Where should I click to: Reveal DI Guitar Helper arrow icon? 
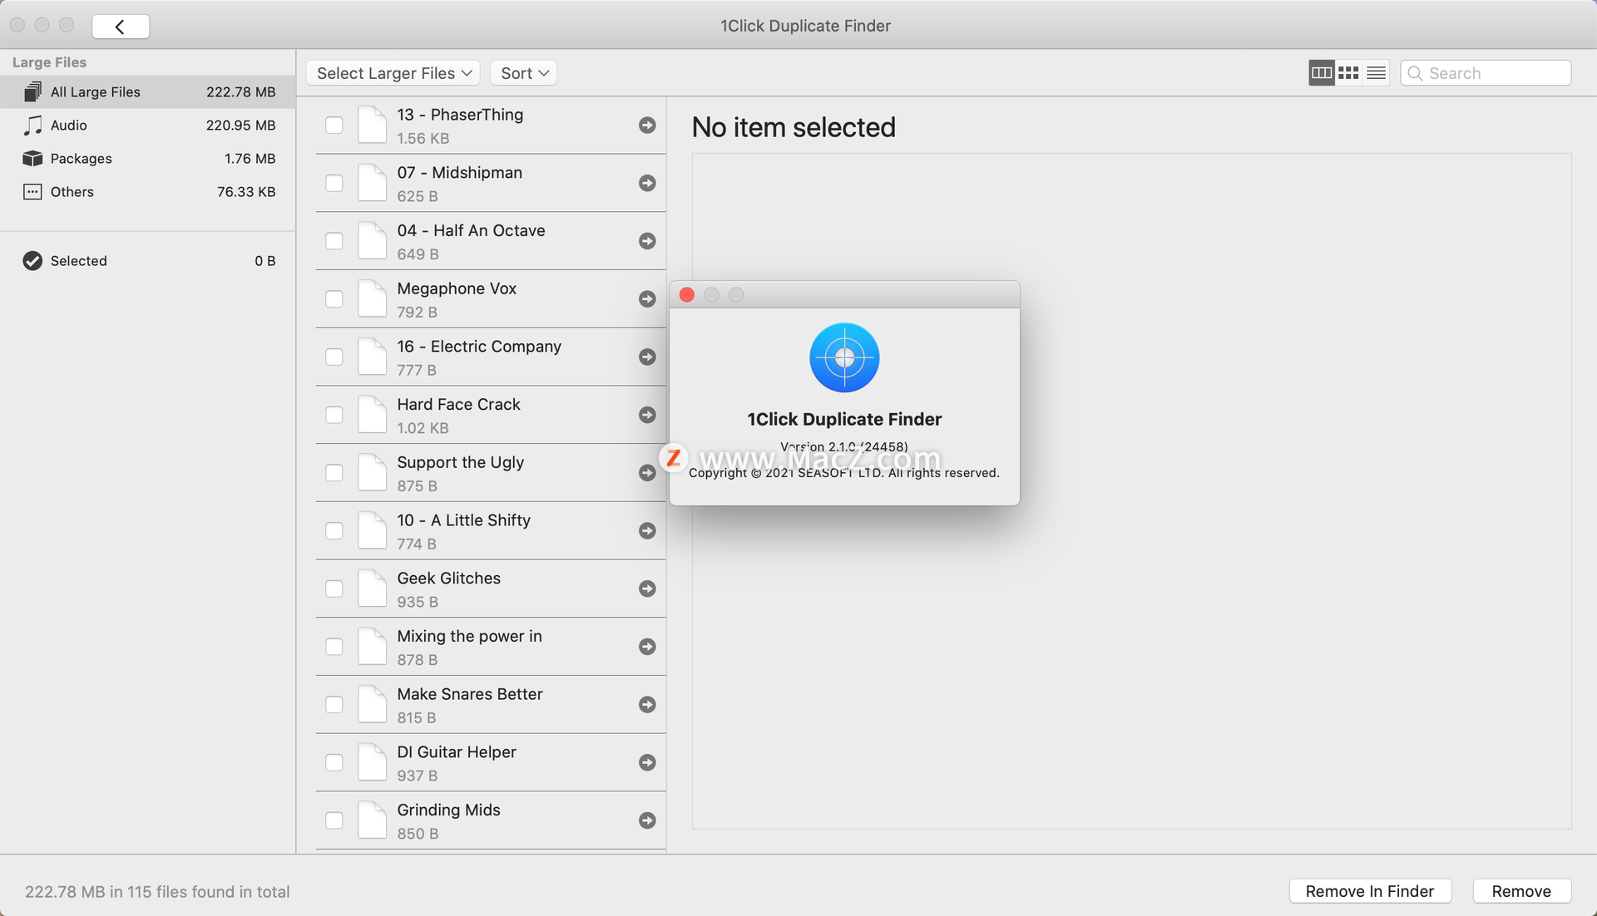(x=647, y=762)
